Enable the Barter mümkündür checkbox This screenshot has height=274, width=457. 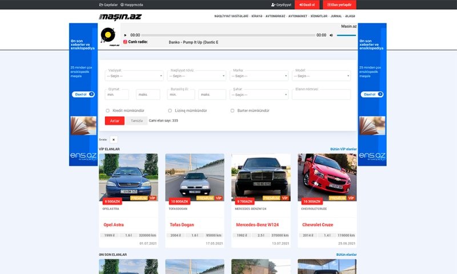click(232, 111)
